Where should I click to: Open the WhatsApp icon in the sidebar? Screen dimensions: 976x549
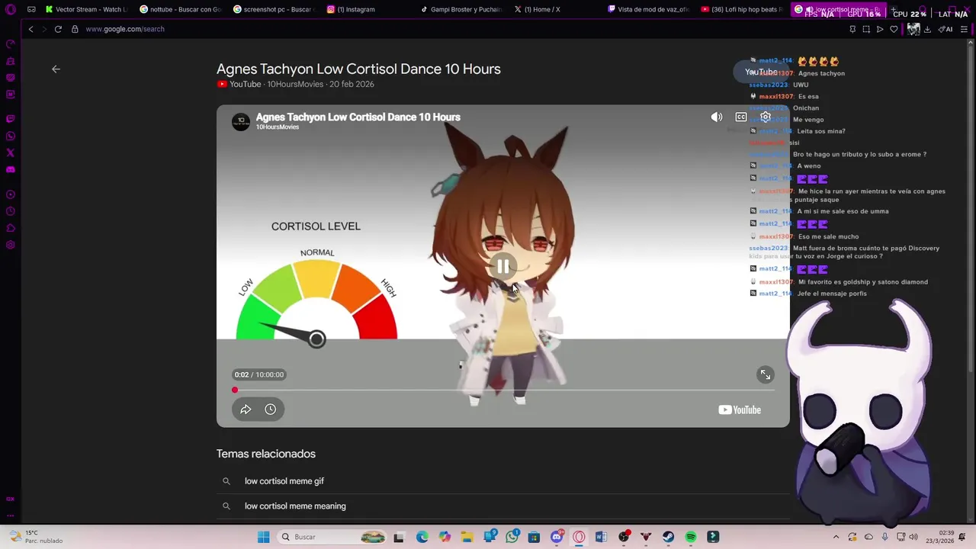pyautogui.click(x=10, y=136)
